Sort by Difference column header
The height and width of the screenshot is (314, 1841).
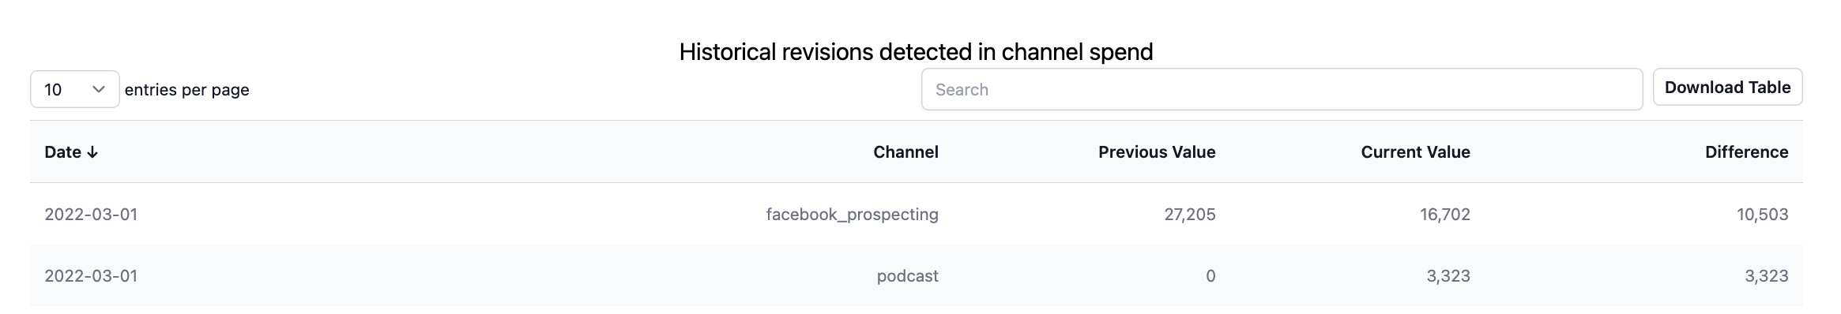coord(1746,152)
